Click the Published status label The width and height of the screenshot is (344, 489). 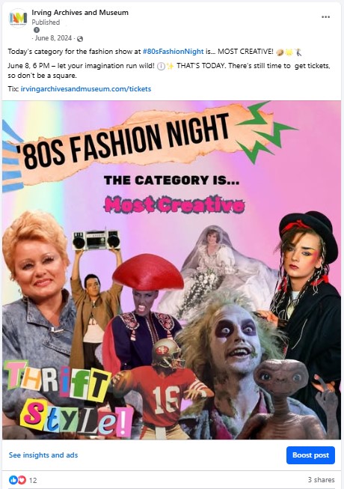coord(46,22)
